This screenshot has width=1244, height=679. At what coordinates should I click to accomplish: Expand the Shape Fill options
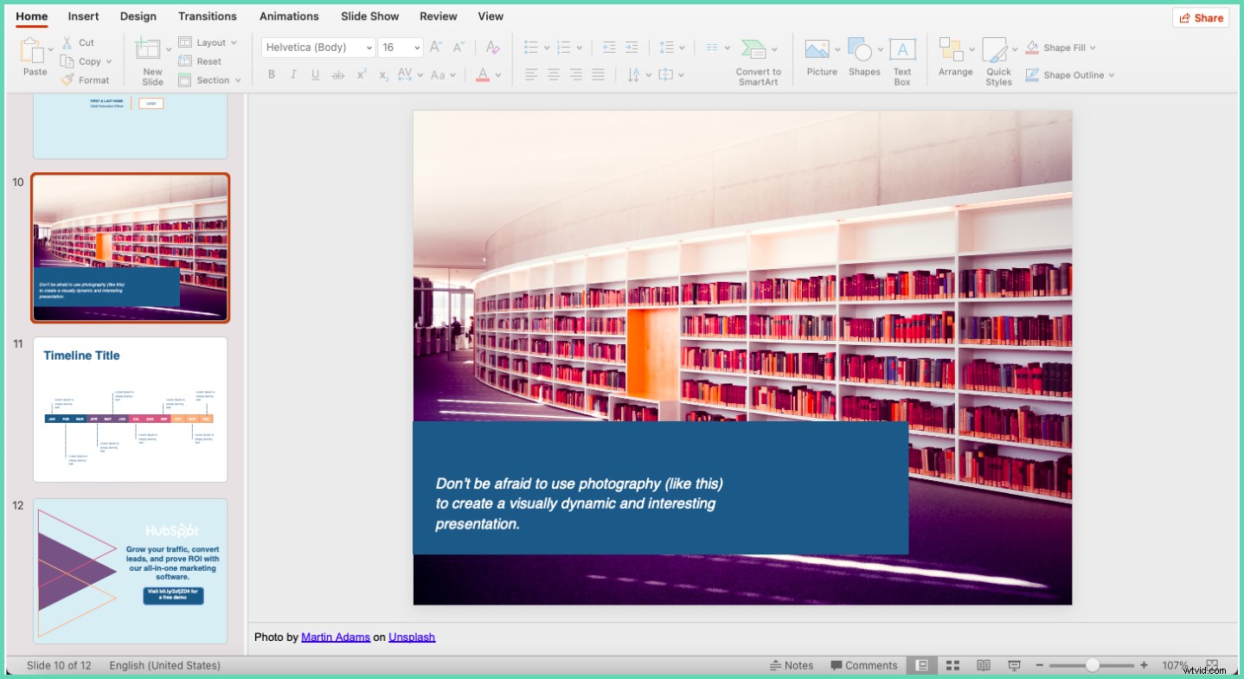1092,47
